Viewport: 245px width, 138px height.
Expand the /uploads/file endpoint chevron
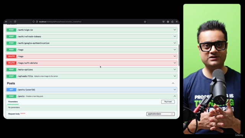click(175, 76)
